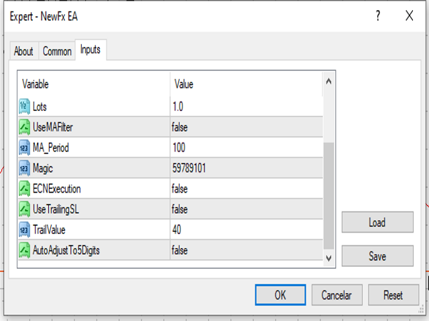Click the vertical scrollbar thumb
This screenshot has height=321, width=429.
pyautogui.click(x=329, y=196)
